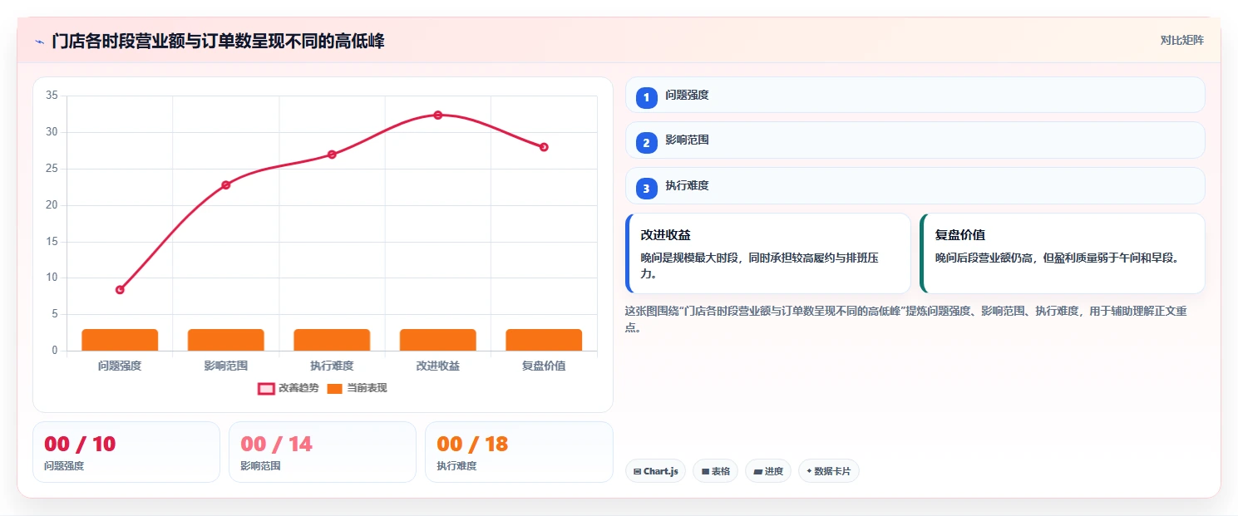Image resolution: width=1238 pixels, height=516 pixels.
Task: Click the text 晚间是规模最大时段
Action: pyautogui.click(x=690, y=258)
